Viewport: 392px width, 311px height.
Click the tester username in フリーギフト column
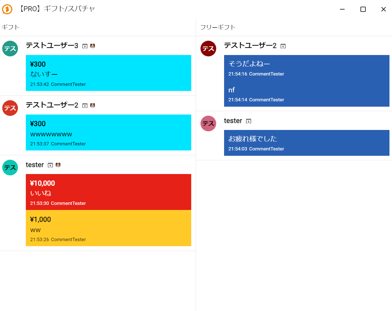point(233,121)
